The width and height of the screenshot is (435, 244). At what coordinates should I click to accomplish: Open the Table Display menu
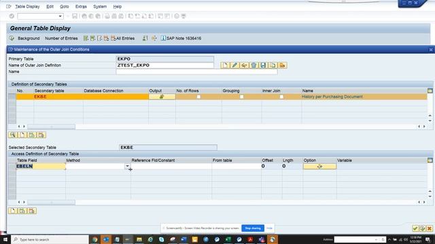click(x=27, y=6)
